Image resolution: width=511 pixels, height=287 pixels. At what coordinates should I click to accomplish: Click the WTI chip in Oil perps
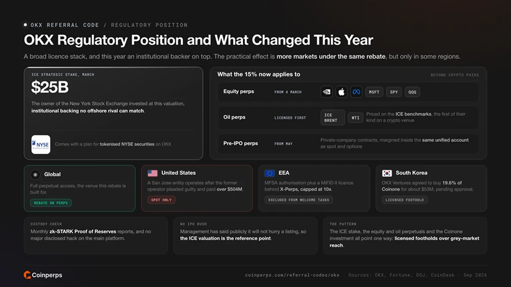(355, 118)
